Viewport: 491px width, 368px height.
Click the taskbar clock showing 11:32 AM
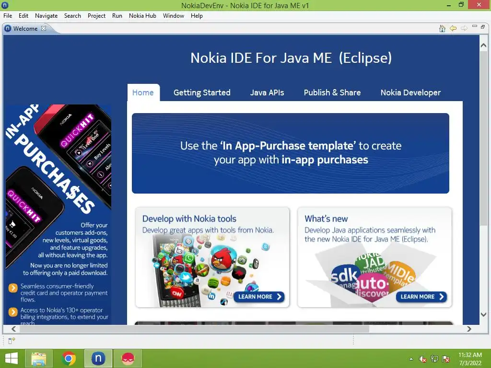[x=470, y=359]
